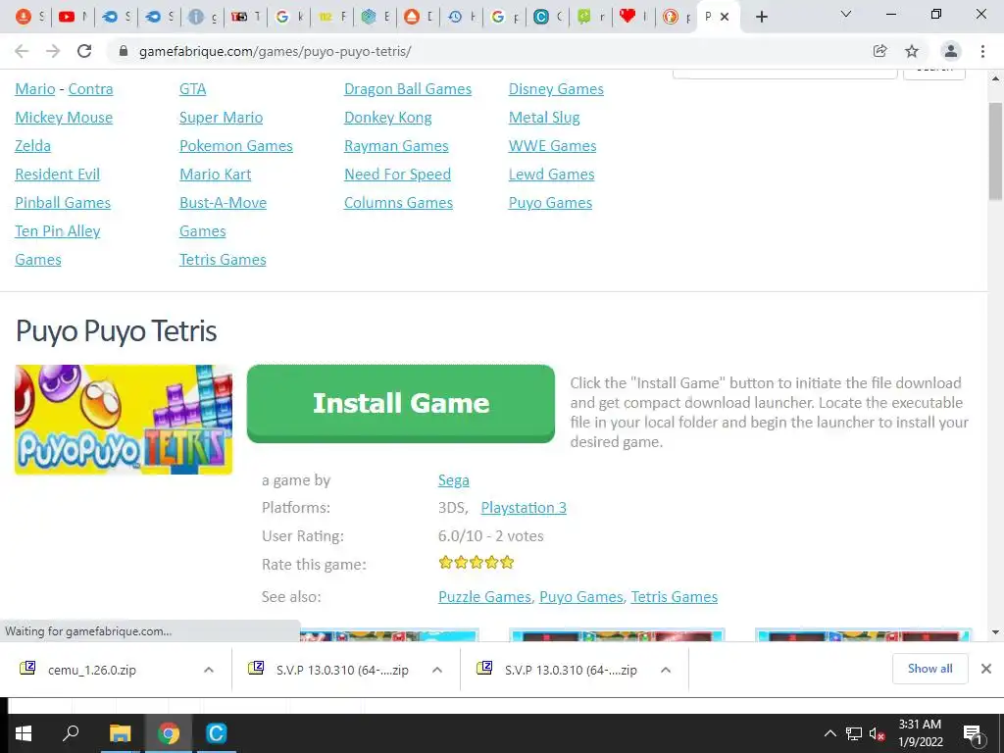The height and width of the screenshot is (753, 1004).
Task: Expand options for the S.V.P download beside Show all
Action: [x=666, y=670]
